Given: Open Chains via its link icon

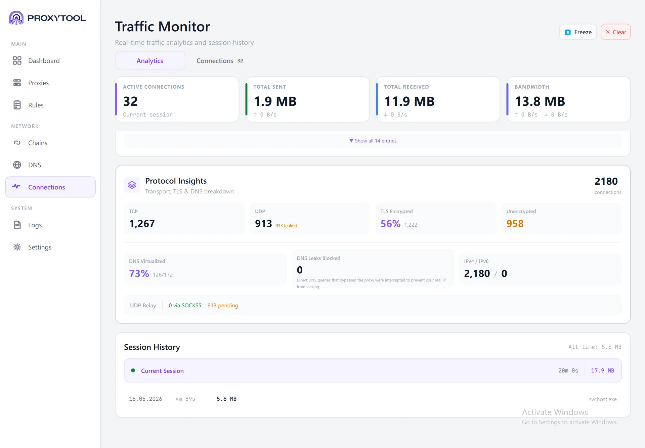Looking at the screenshot, I should [x=17, y=143].
